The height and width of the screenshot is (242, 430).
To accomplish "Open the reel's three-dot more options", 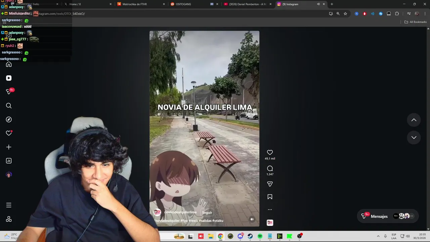I will (270, 209).
